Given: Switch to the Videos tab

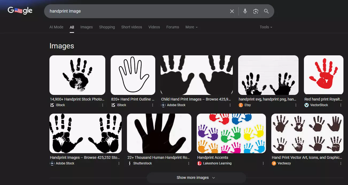Looking at the screenshot, I should [154, 27].
